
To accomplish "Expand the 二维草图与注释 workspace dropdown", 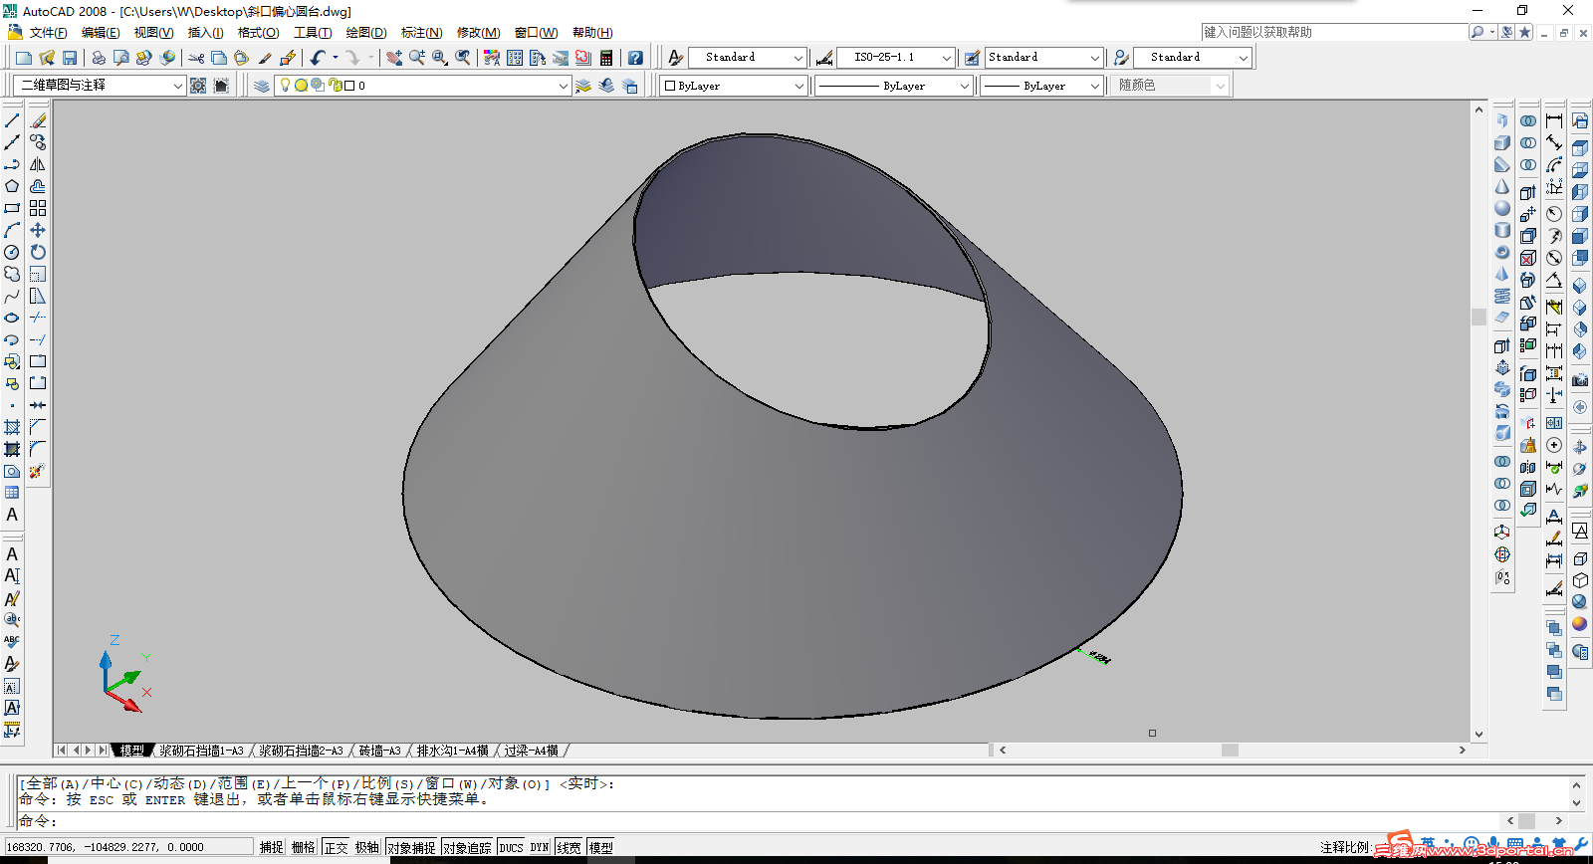I will pyautogui.click(x=177, y=86).
